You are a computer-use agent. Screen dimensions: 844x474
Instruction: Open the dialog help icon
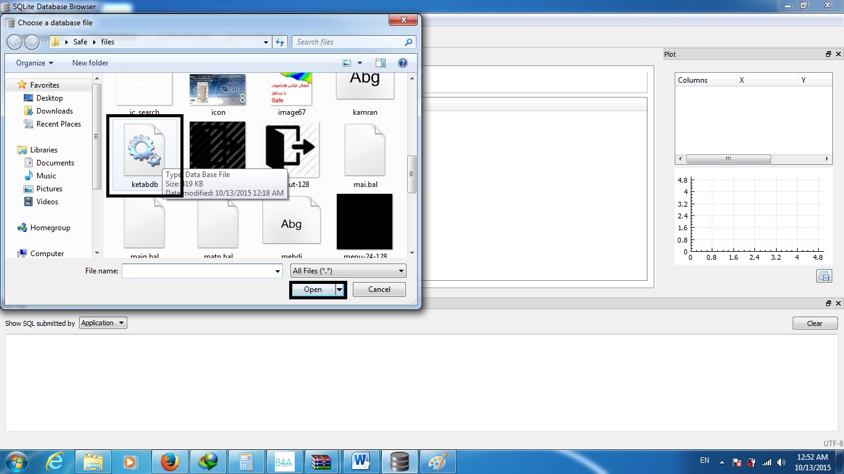pos(403,63)
